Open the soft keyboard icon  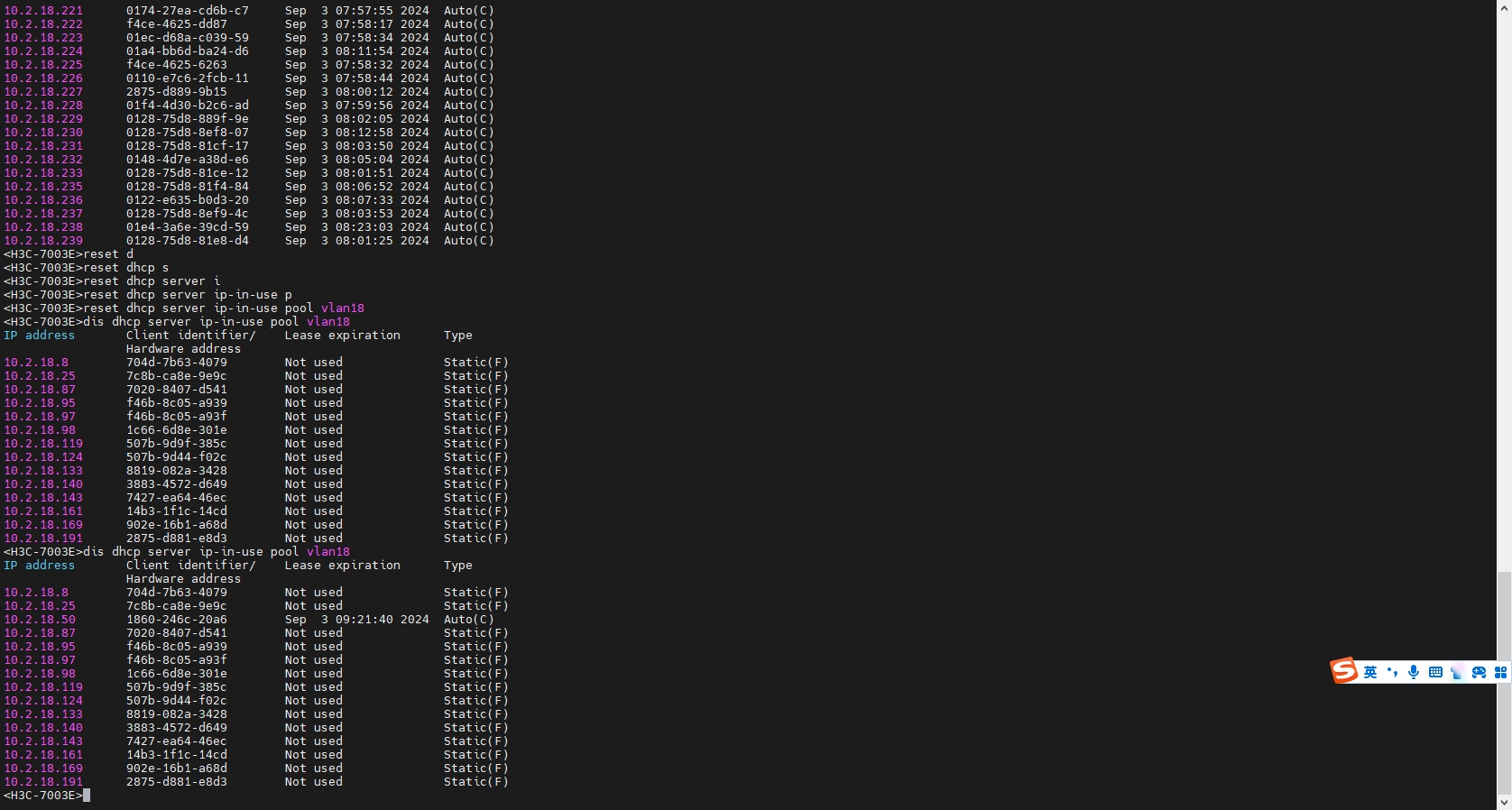1435,672
